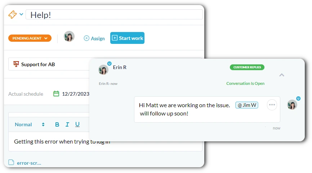Screen dimensions: 312x173
Task: Select the Support for AB board field
Action: tap(49, 64)
